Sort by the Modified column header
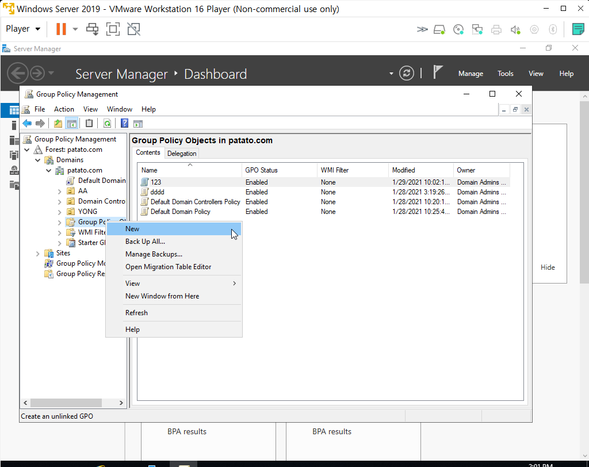This screenshot has height=467, width=589. [420, 170]
